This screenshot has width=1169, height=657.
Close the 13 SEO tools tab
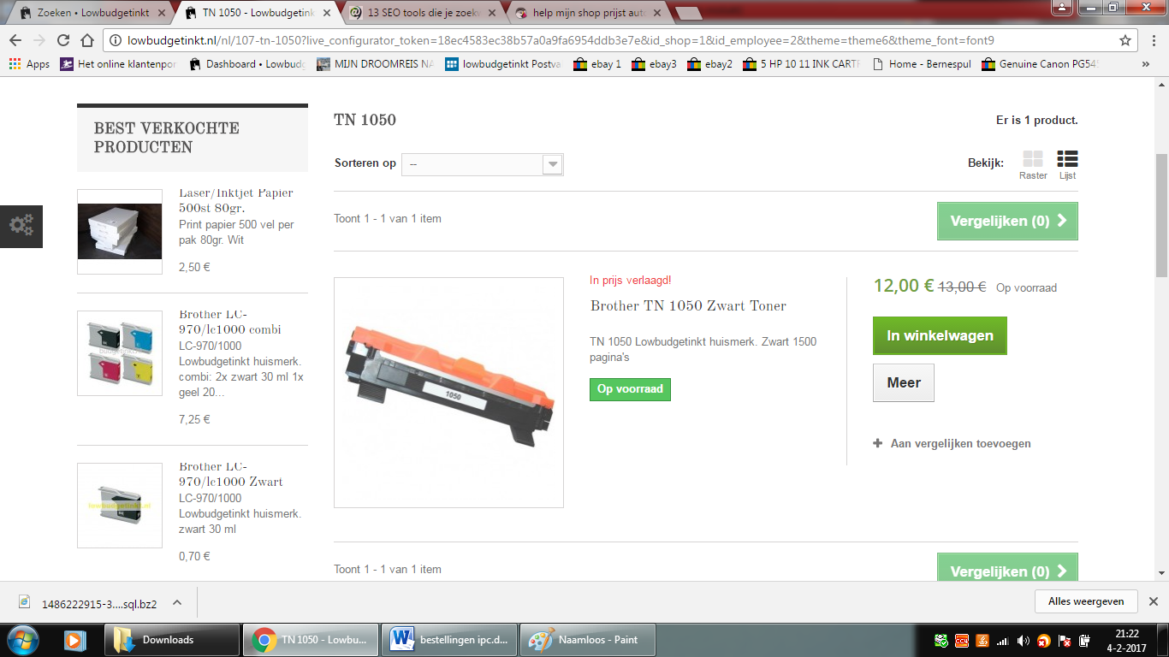pos(490,13)
